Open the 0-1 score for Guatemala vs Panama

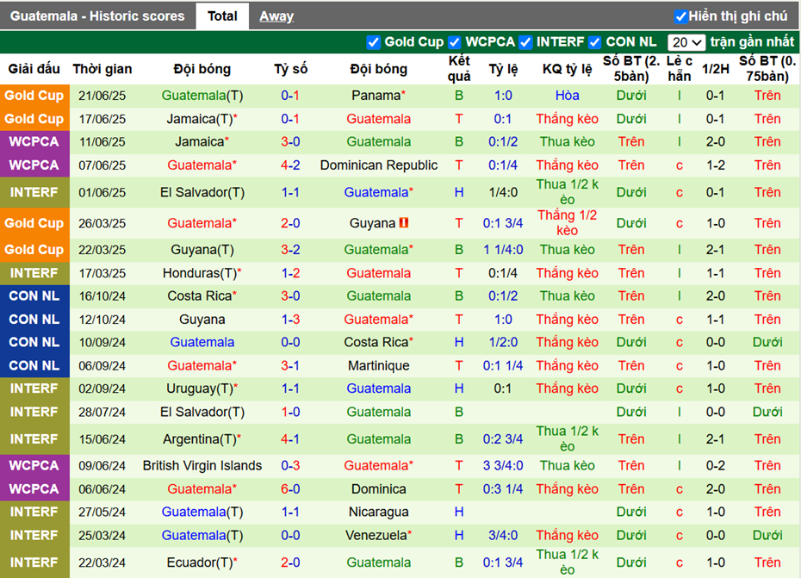pos(290,96)
